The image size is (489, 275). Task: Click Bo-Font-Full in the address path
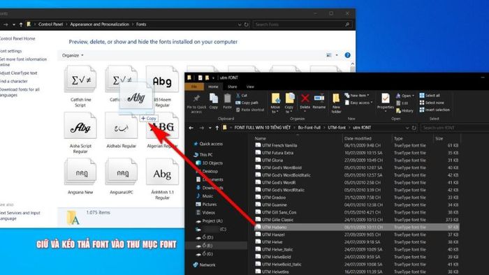click(309, 128)
